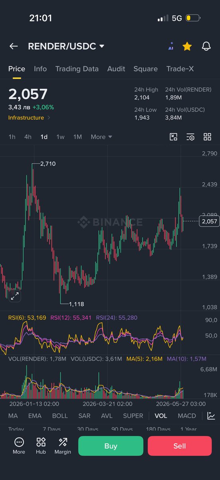Click the 24h Vol(USDC) value 3,84M
Viewport: 220px width, 480px height.
pyautogui.click(x=174, y=118)
